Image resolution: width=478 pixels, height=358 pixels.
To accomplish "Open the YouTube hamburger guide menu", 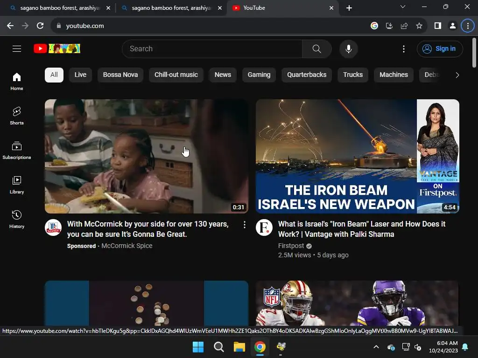I will pos(17,48).
